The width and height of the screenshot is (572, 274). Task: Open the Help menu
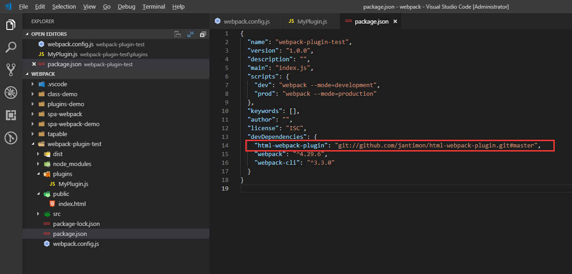click(x=179, y=7)
